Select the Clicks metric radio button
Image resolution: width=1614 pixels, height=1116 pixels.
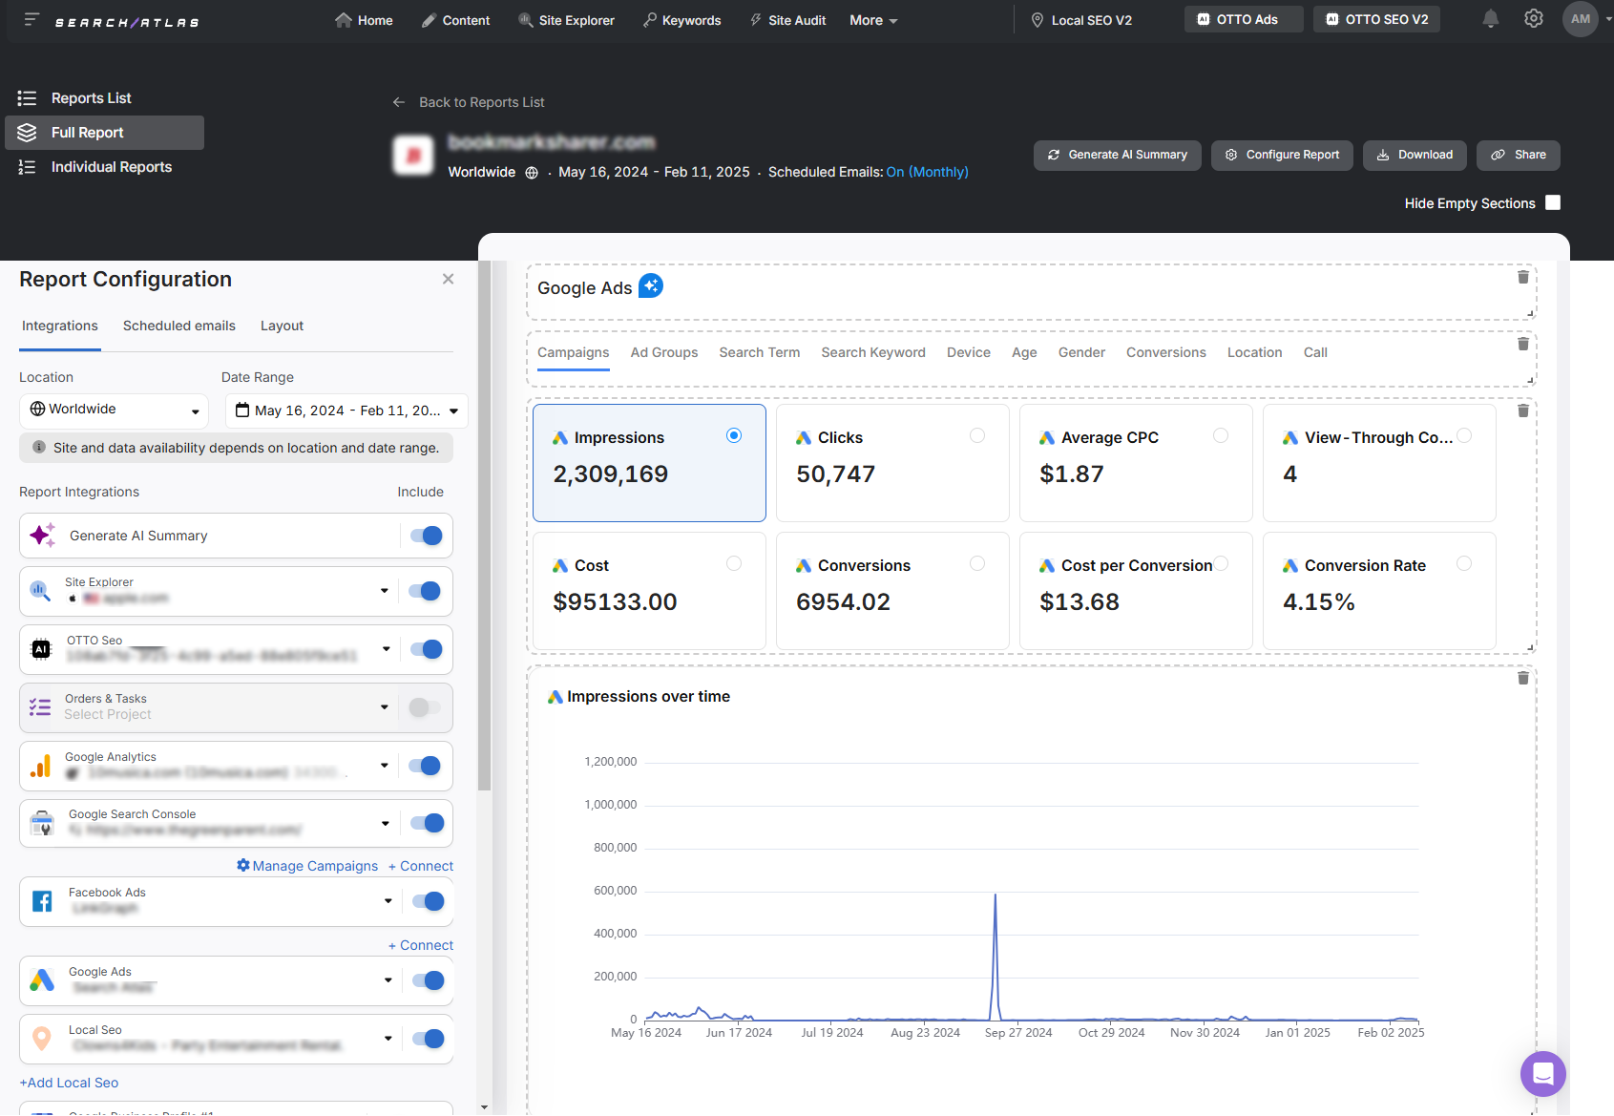click(x=977, y=434)
